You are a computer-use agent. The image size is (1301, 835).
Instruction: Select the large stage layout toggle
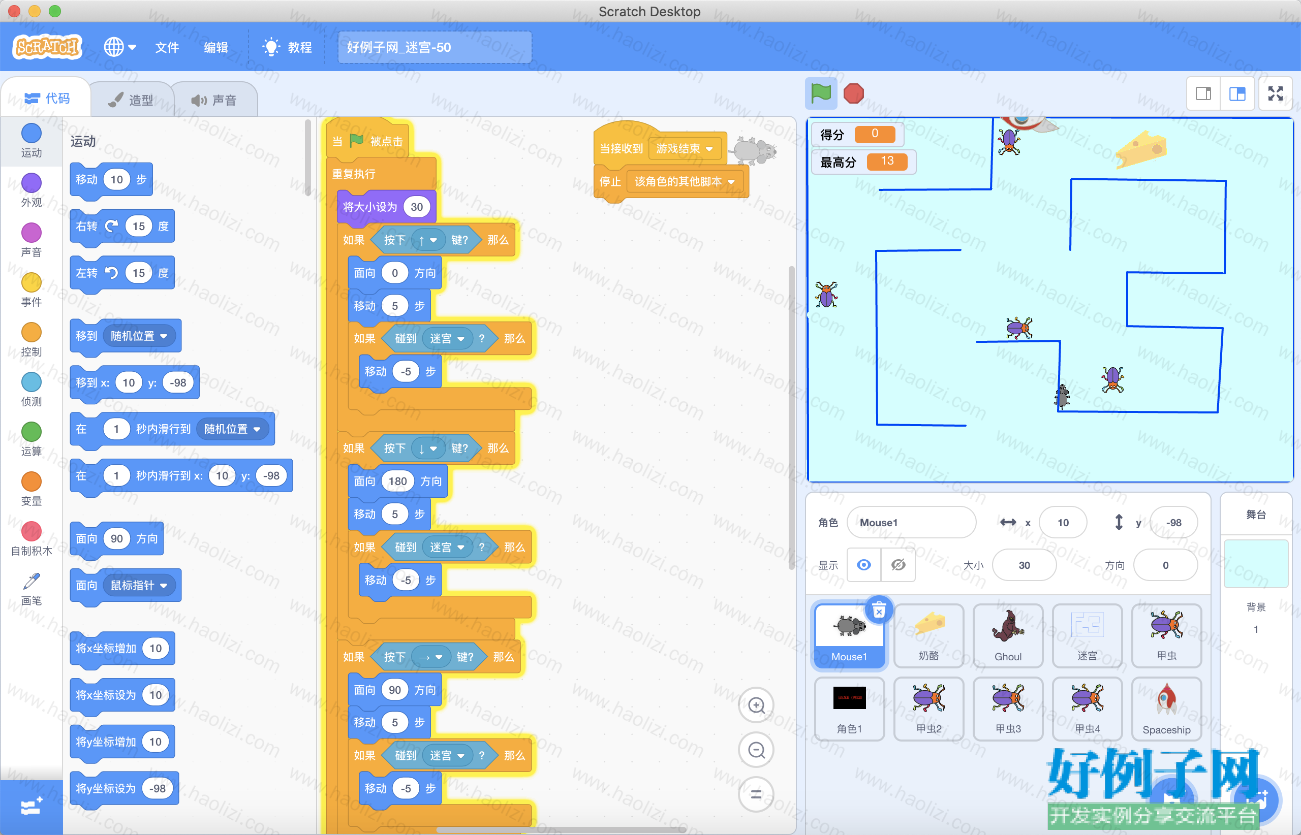pyautogui.click(x=1237, y=94)
